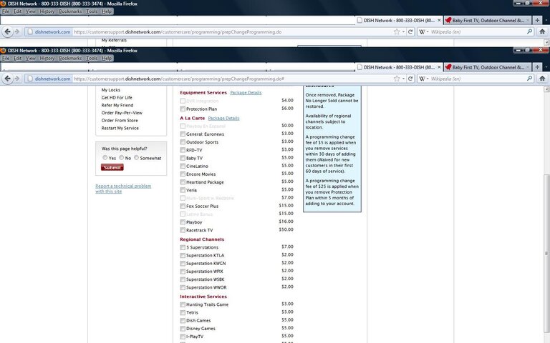This screenshot has height=343, width=550.
Task: Open the home page in the front Firefox window
Action: [x=542, y=79]
